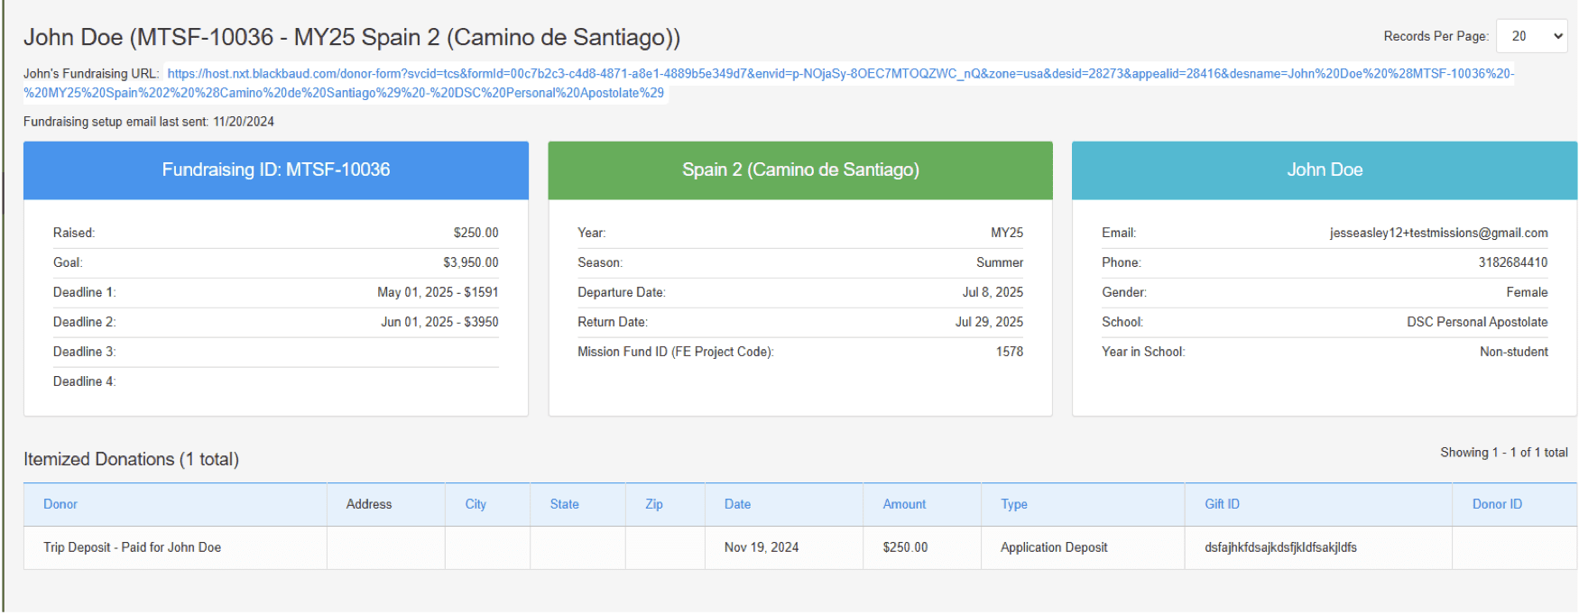Sort table by Donor ID column
The height and width of the screenshot is (615, 1579).
pos(1496,504)
